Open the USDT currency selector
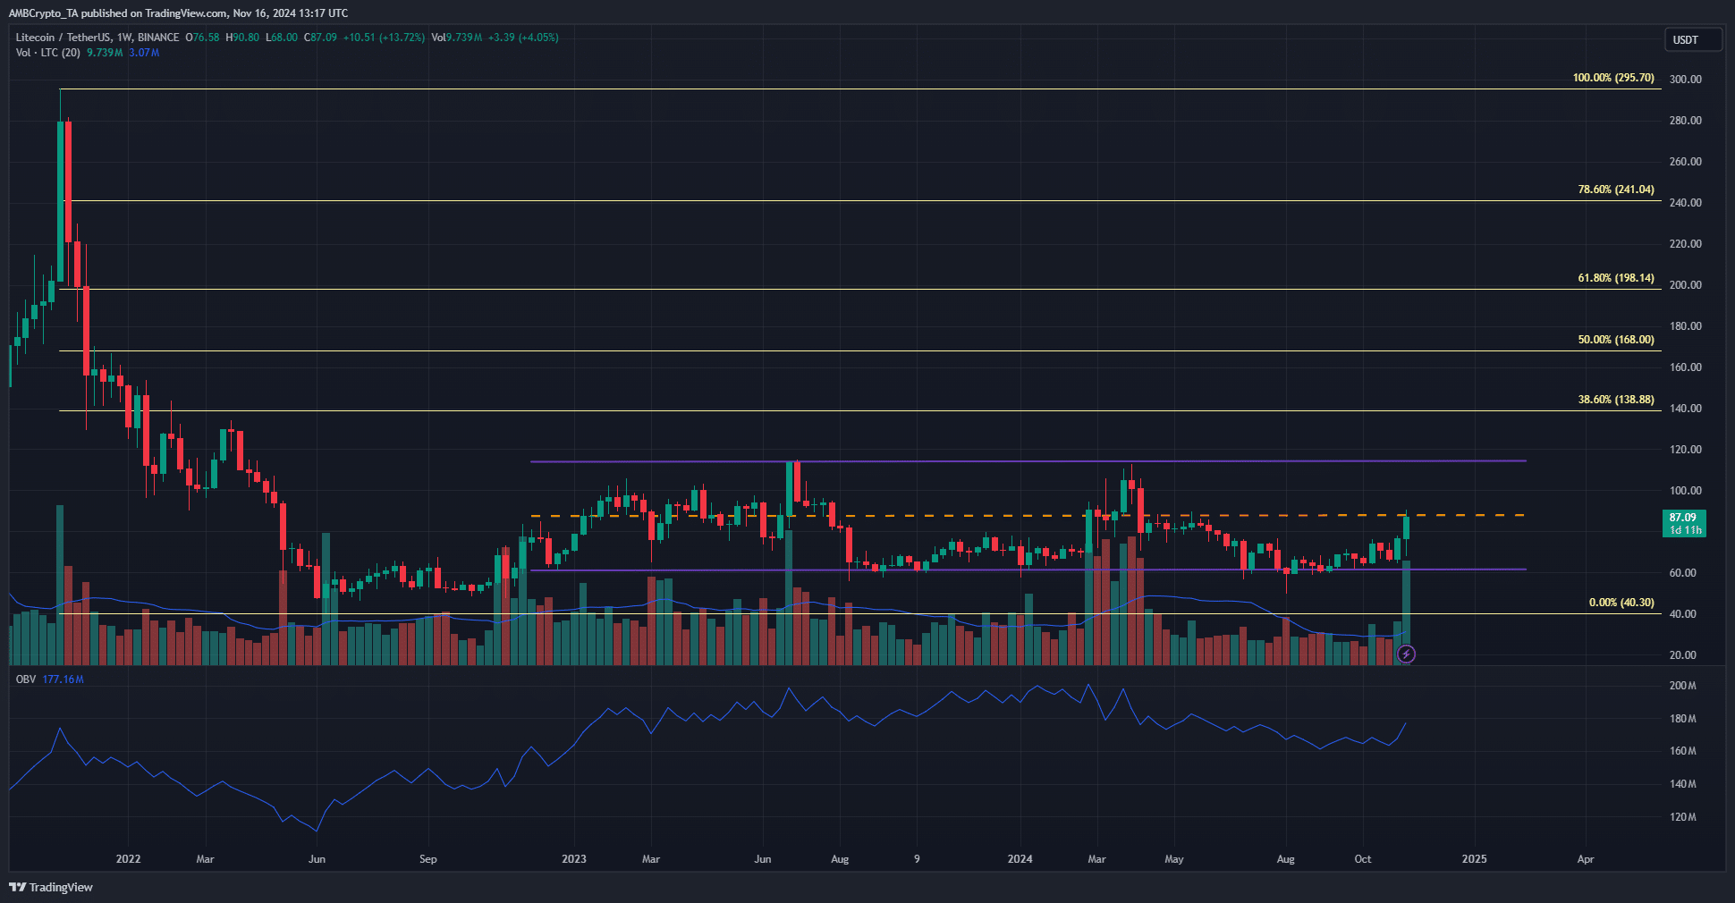 (1692, 39)
